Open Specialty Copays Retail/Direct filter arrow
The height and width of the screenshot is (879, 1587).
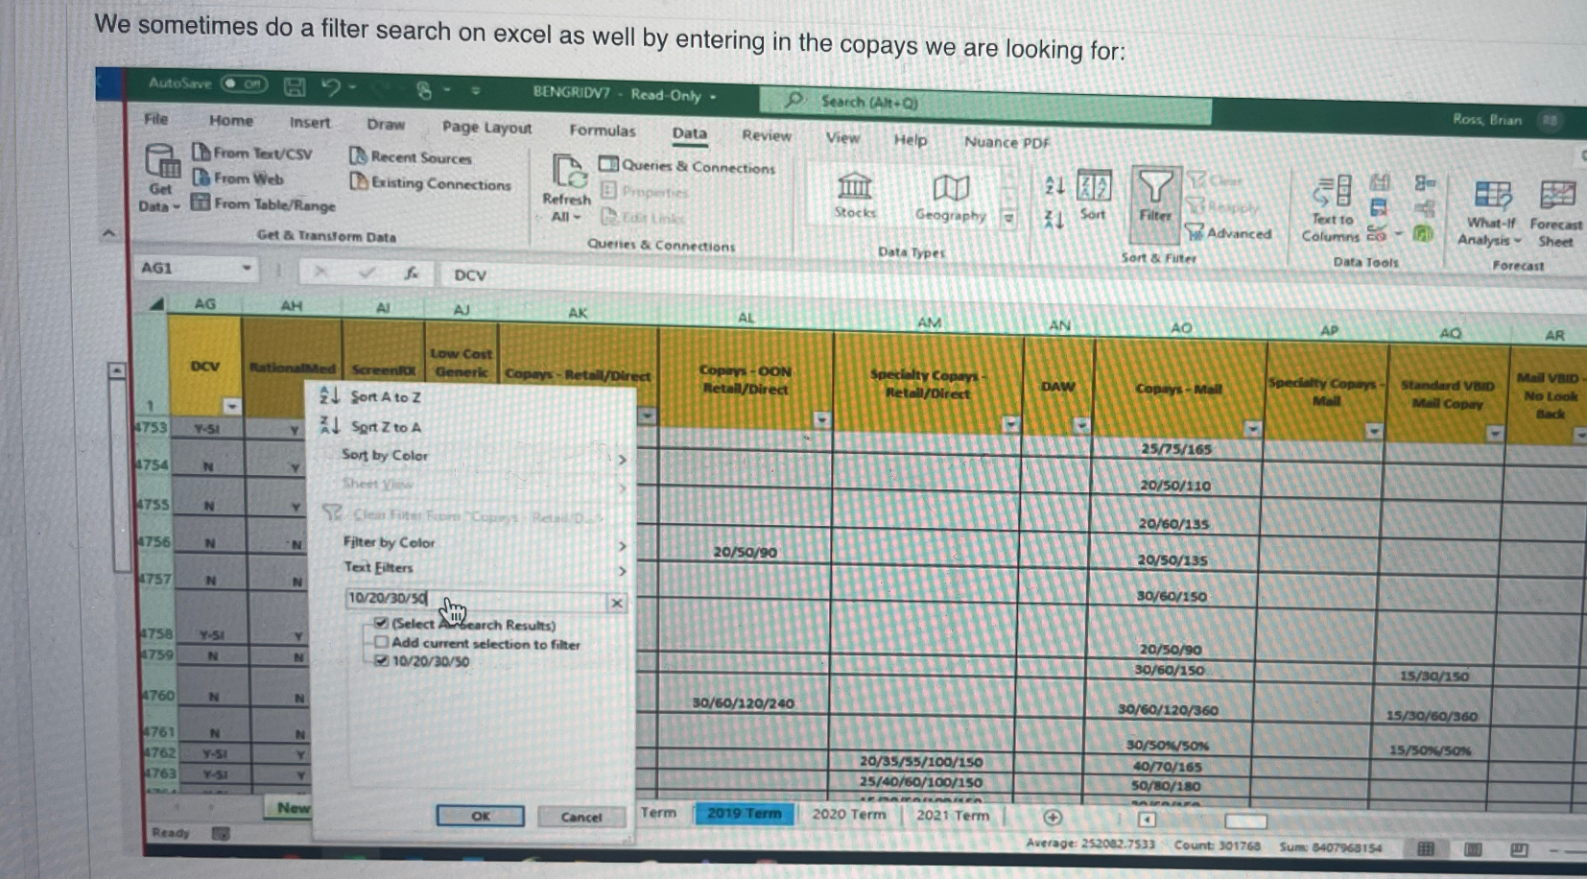coord(1011,424)
